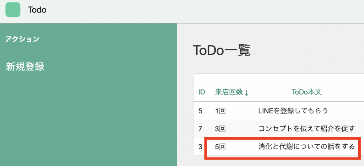Select the LINEを登録してもらう todo text
Image resolution: width=364 pixels, height=166 pixels.
pos(293,111)
